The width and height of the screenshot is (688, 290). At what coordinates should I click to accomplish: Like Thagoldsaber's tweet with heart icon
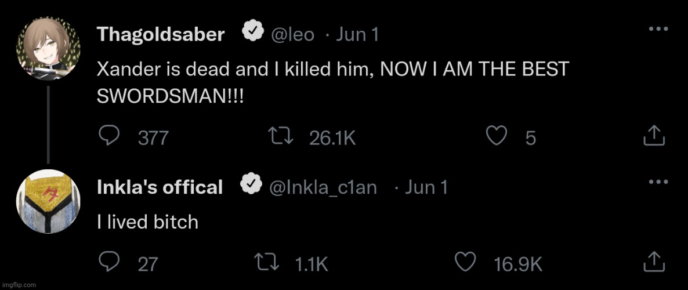point(495,137)
